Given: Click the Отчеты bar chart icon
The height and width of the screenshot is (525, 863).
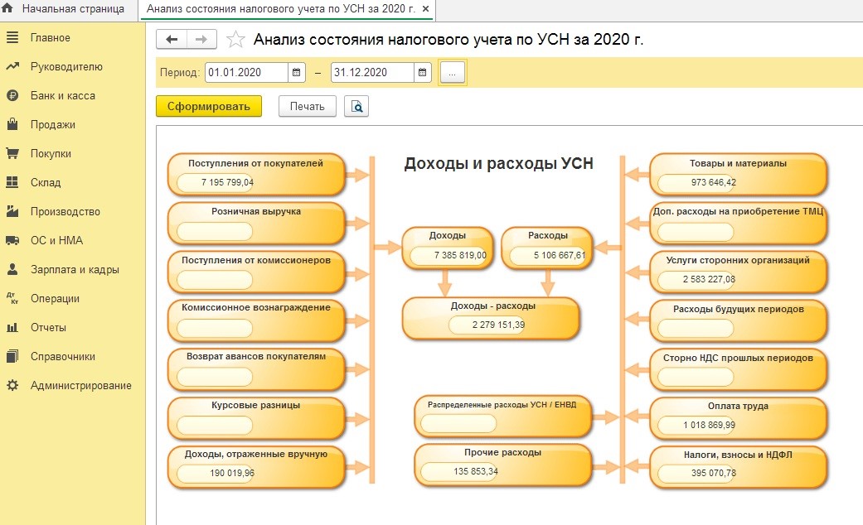Looking at the screenshot, I should (12, 327).
